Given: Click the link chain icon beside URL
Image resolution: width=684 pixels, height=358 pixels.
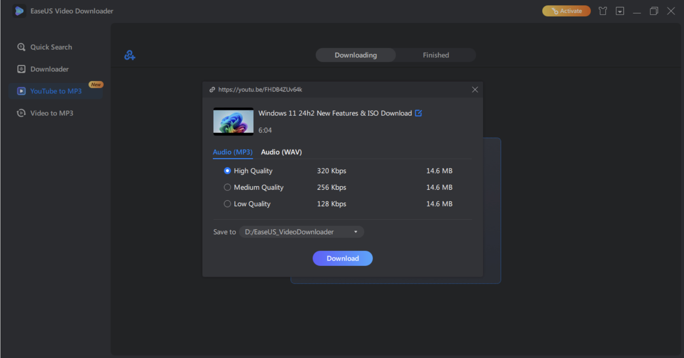Looking at the screenshot, I should [x=212, y=90].
